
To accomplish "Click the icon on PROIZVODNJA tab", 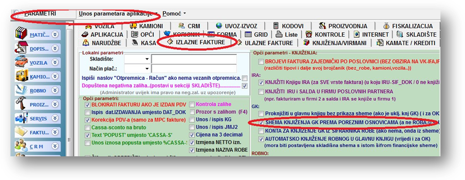I will tap(322, 26).
